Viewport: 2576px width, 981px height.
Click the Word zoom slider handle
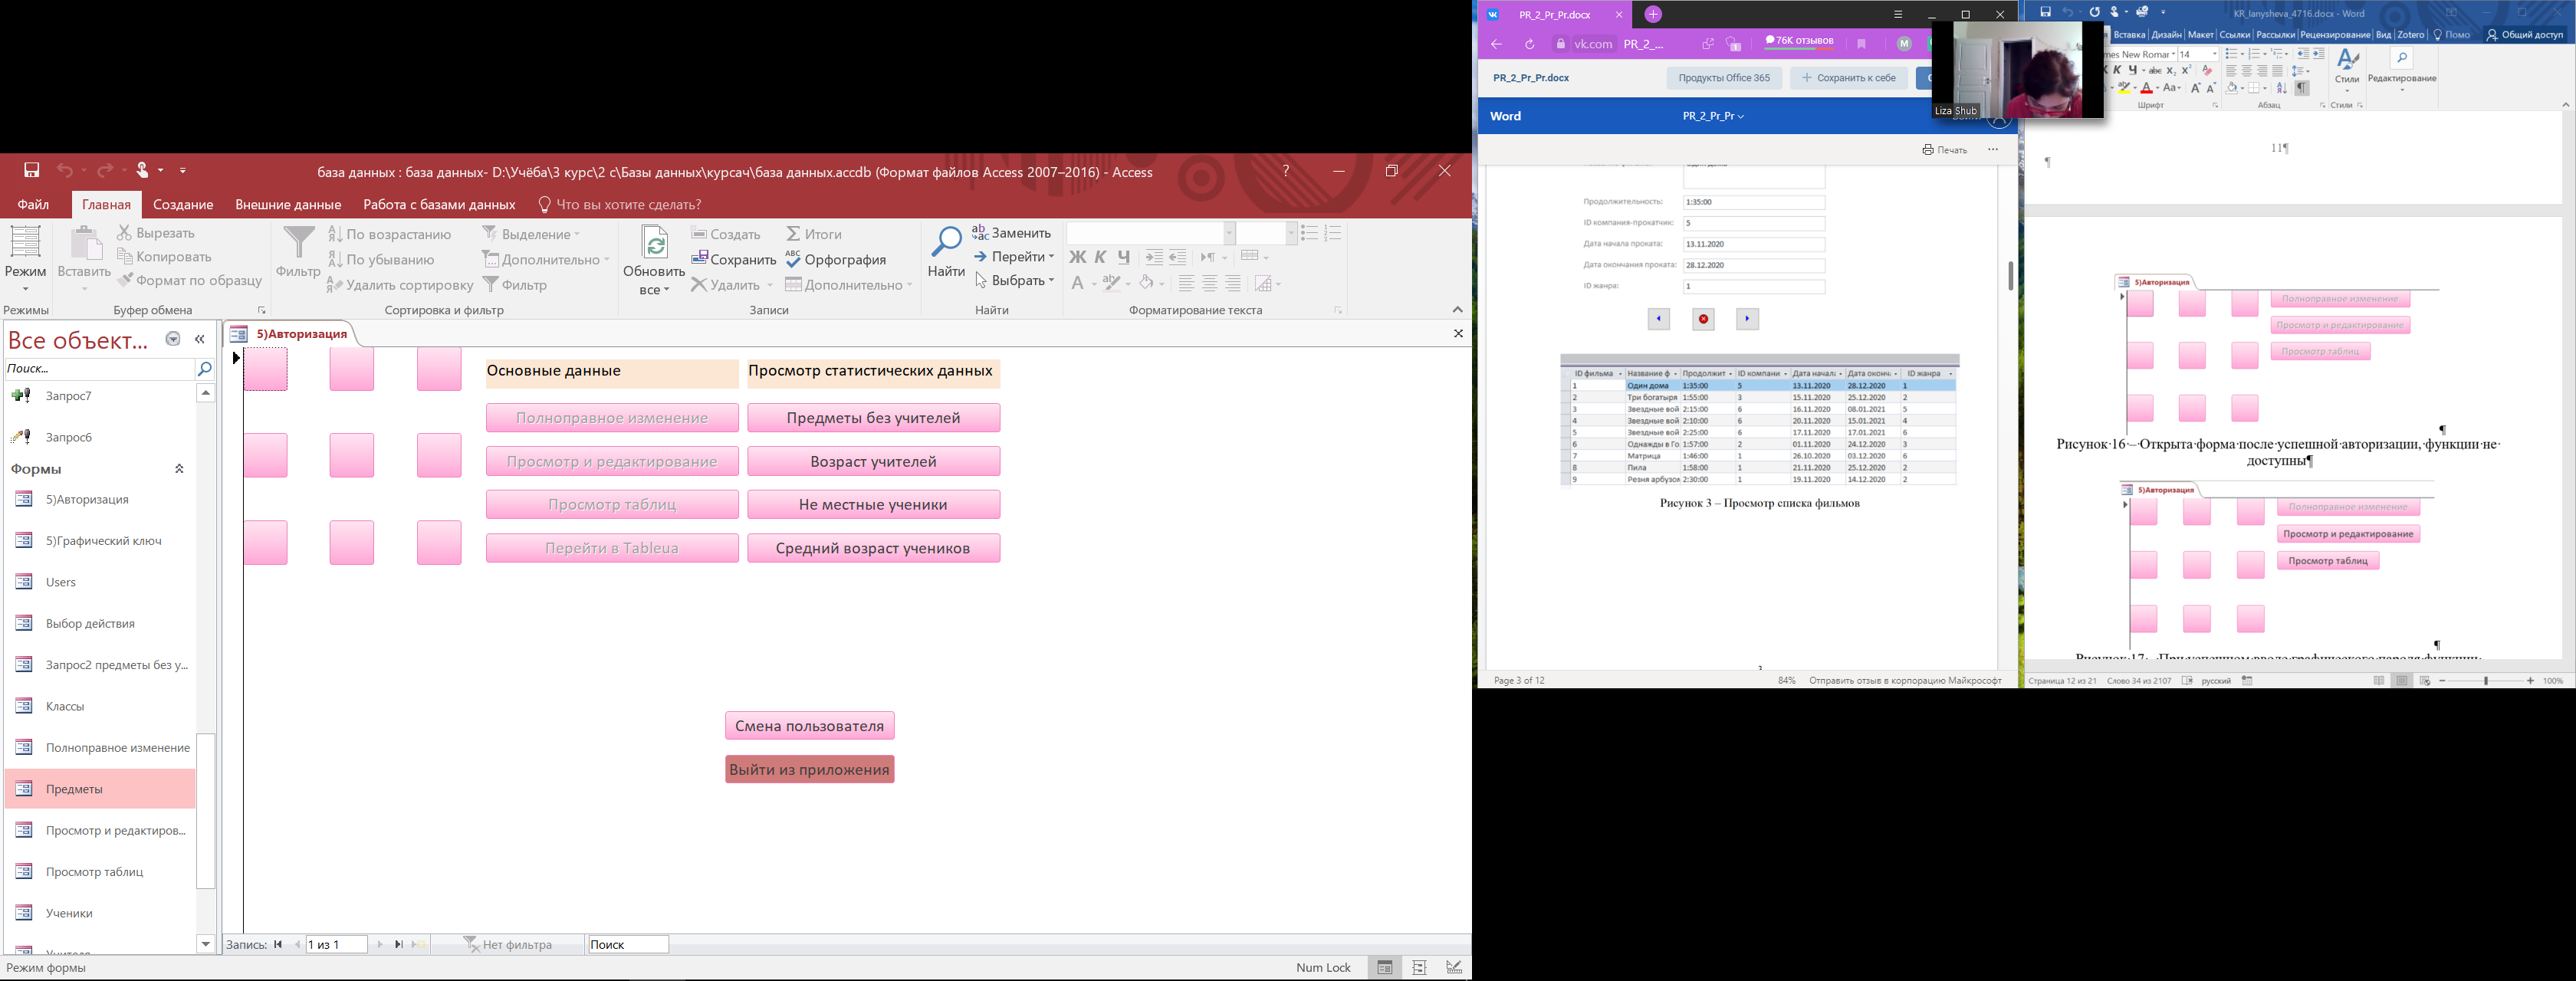click(x=2487, y=681)
